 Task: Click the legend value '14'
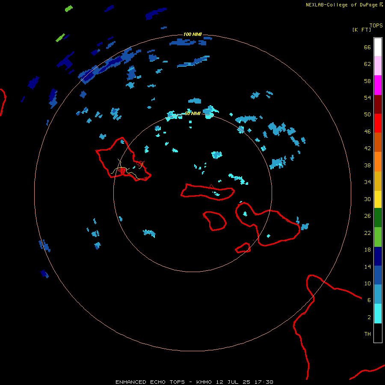pyautogui.click(x=367, y=267)
